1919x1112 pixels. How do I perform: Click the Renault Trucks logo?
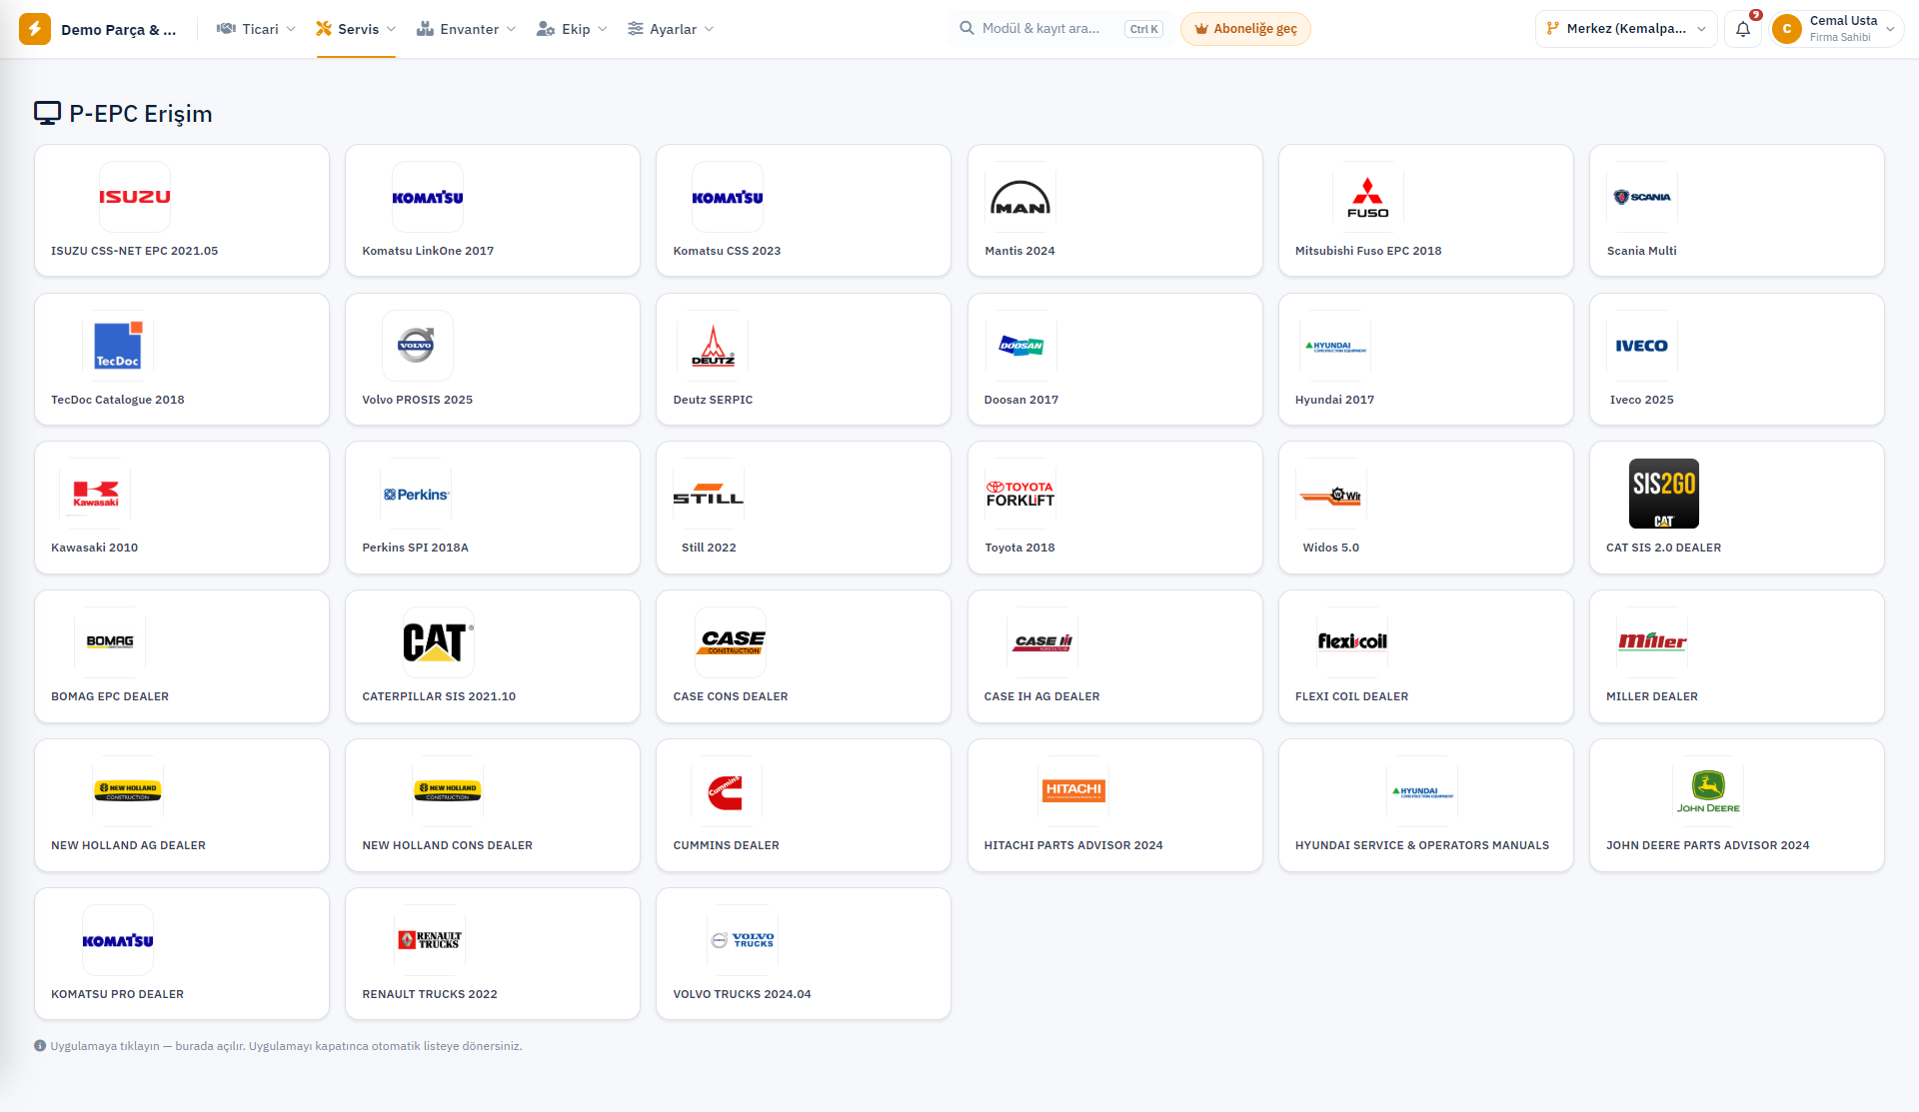click(x=430, y=940)
